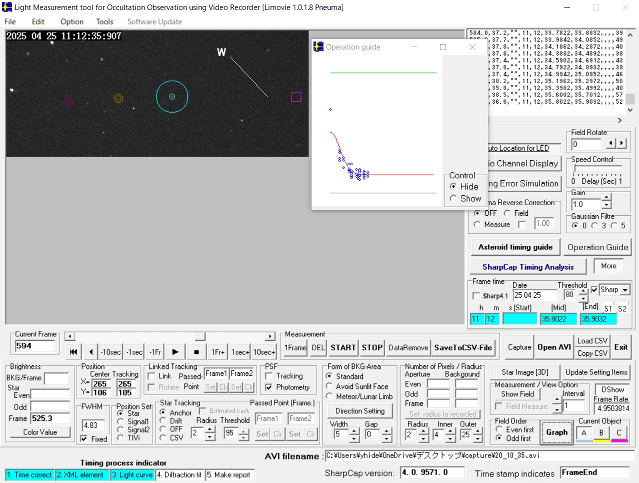Select the yellow B current object swatch
639x483 pixels.
coord(601,433)
